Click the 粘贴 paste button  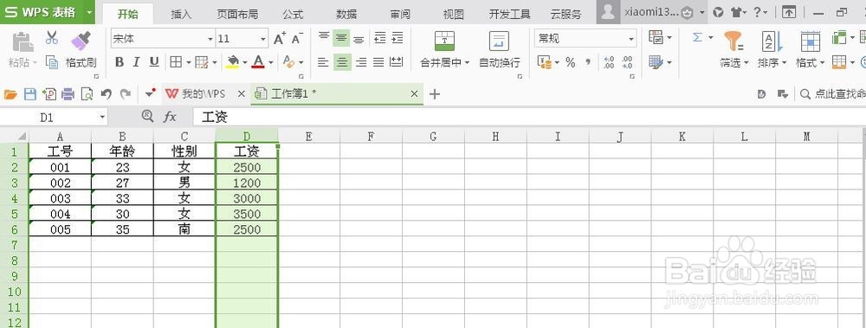click(23, 49)
